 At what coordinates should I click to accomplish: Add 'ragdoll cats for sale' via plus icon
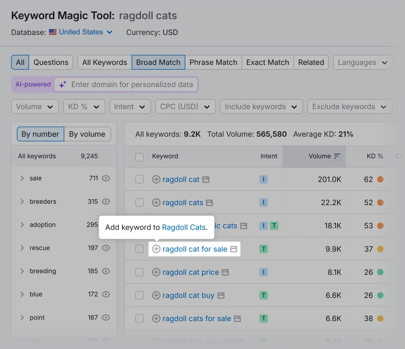(156, 319)
